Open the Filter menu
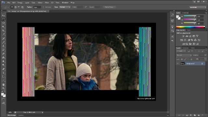This screenshot has height=117, width=208. pyautogui.click(x=46, y=3)
